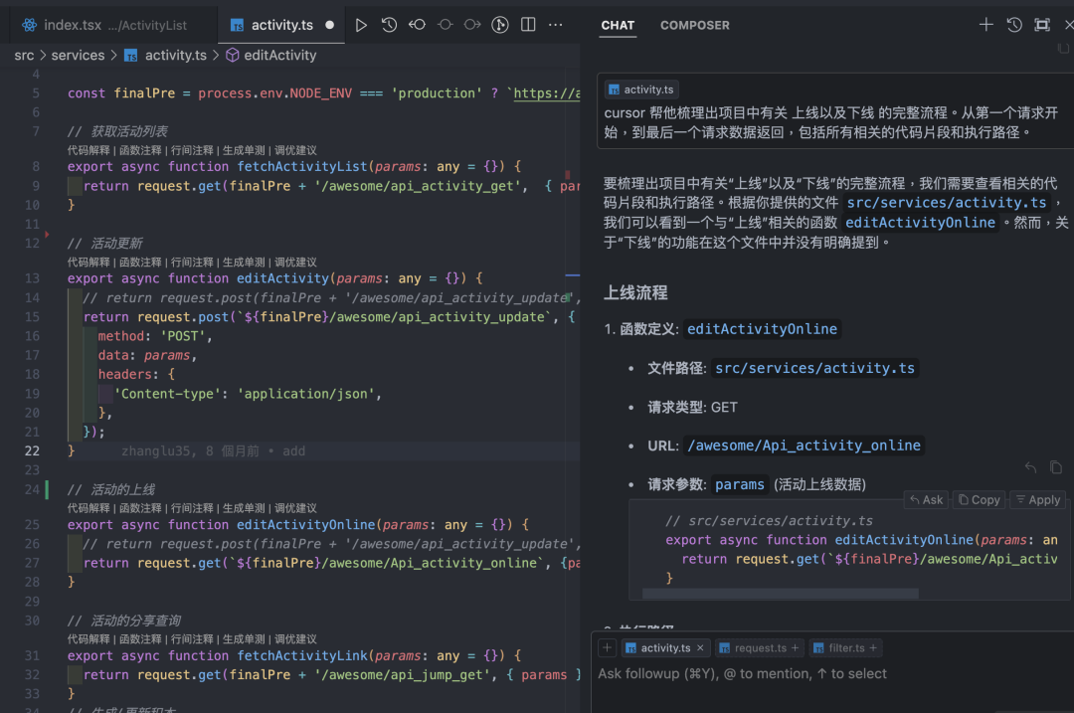Click 行间注释 above editActivity function
Image resolution: width=1074 pixels, height=713 pixels.
click(x=192, y=263)
